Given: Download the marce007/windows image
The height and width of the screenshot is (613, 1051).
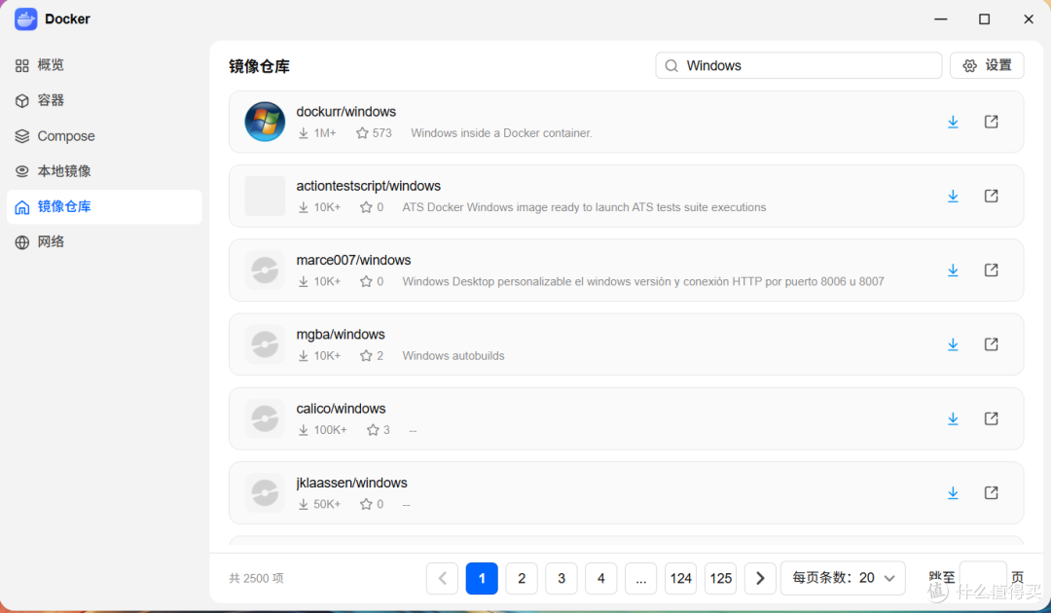Looking at the screenshot, I should coord(953,270).
